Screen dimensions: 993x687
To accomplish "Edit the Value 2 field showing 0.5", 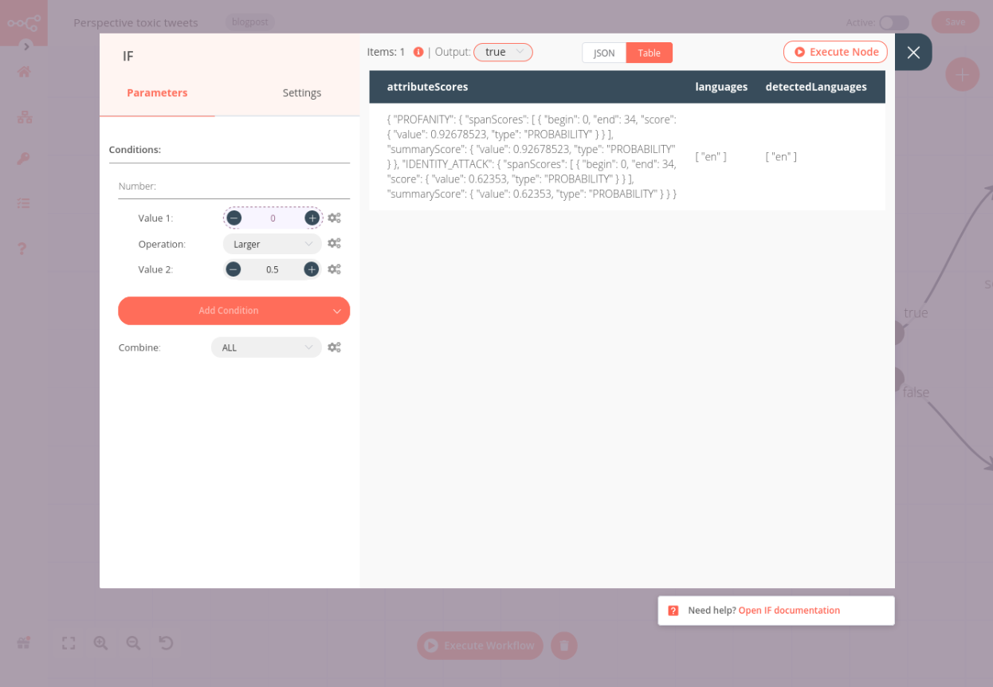I will [273, 269].
